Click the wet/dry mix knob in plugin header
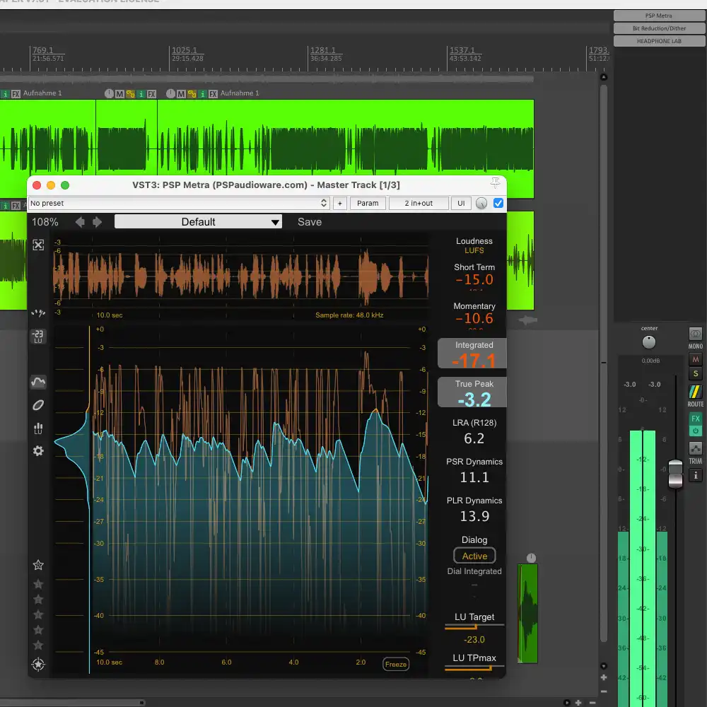This screenshot has height=707, width=707. [x=481, y=204]
